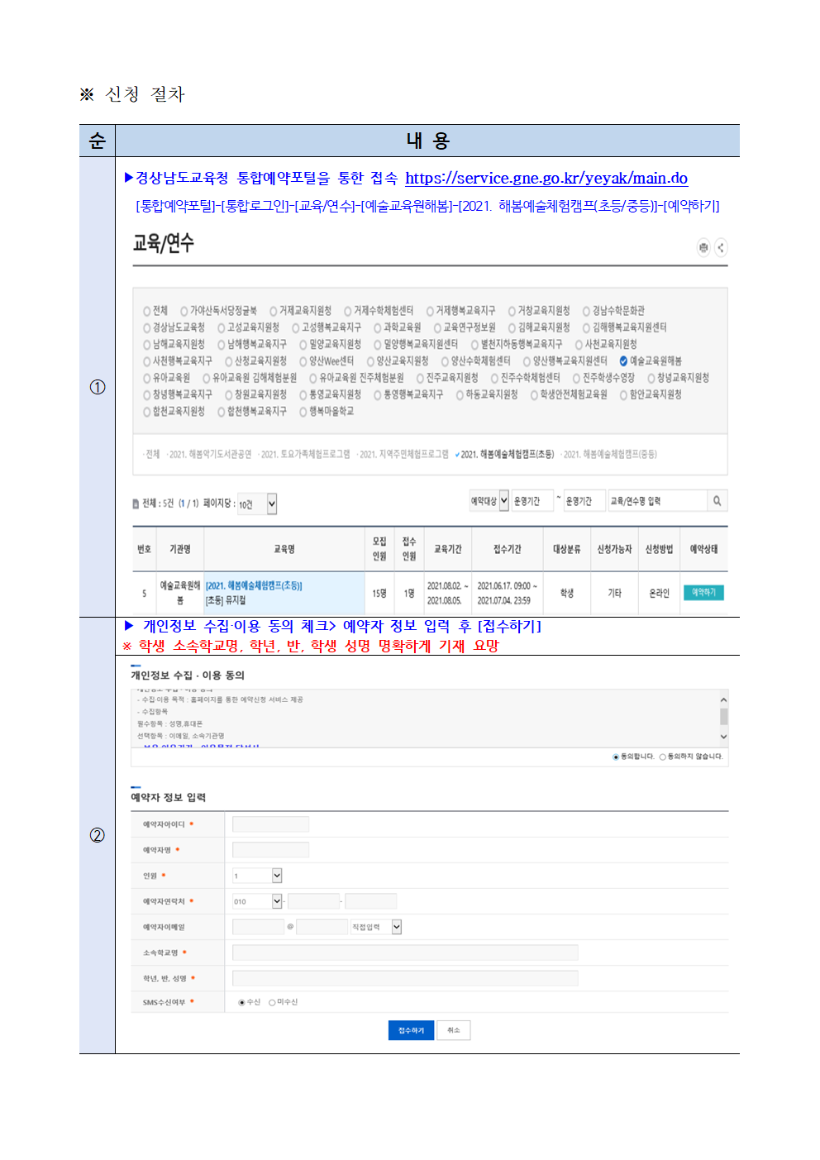Click the 접수하기 submit button
The image size is (820, 1160).
[x=411, y=1030]
